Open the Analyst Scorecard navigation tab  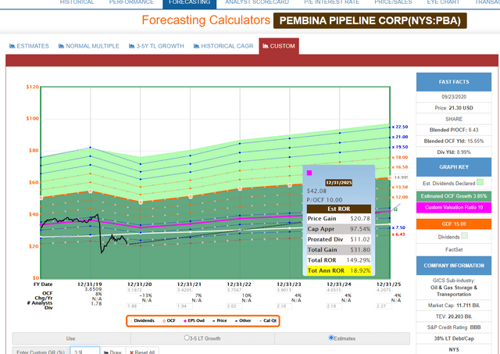pos(257,2)
